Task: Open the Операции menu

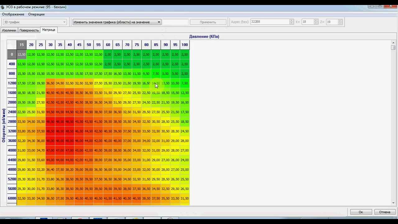Action: point(36,14)
